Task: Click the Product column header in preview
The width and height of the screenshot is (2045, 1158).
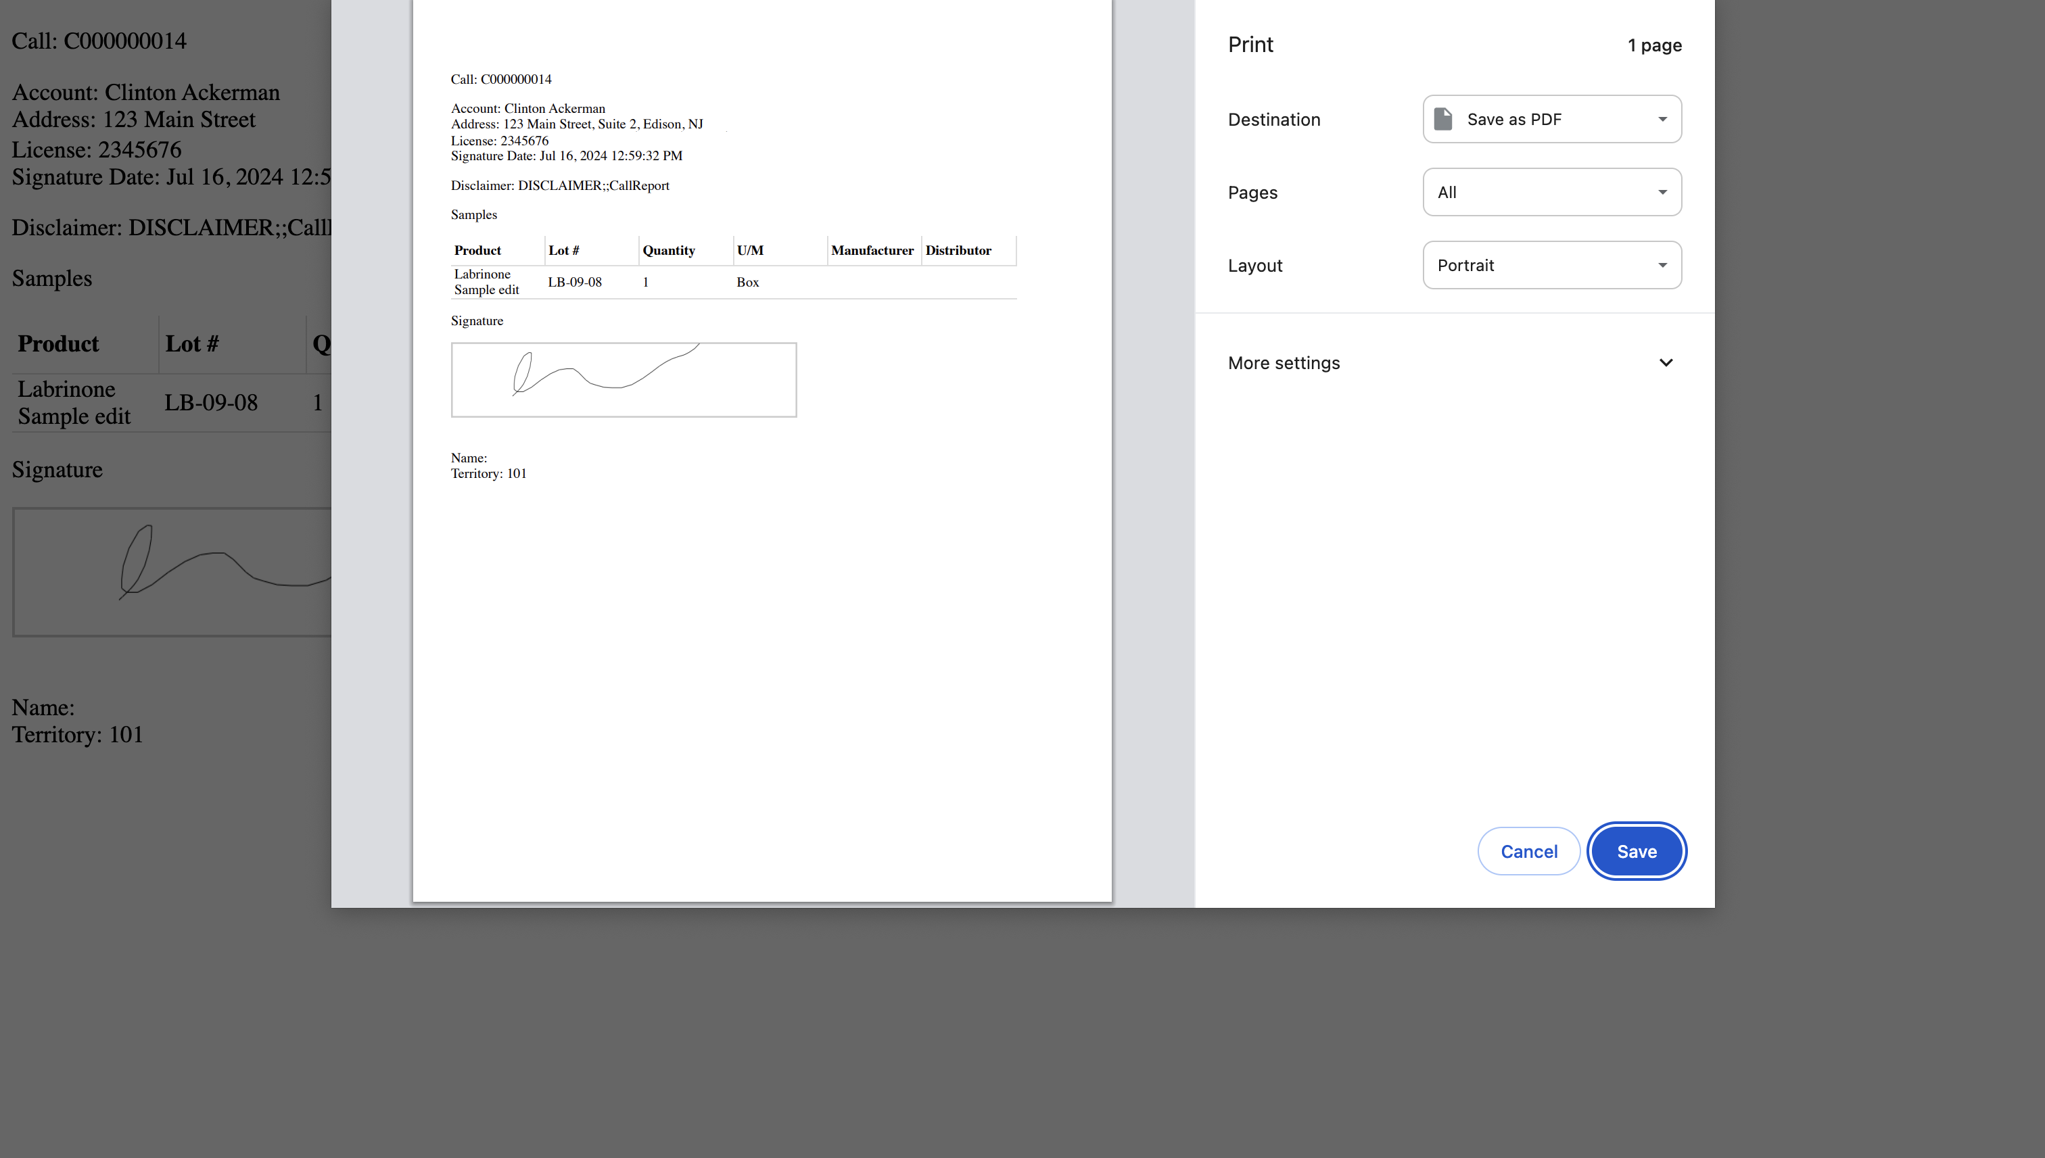Action: tap(477, 251)
